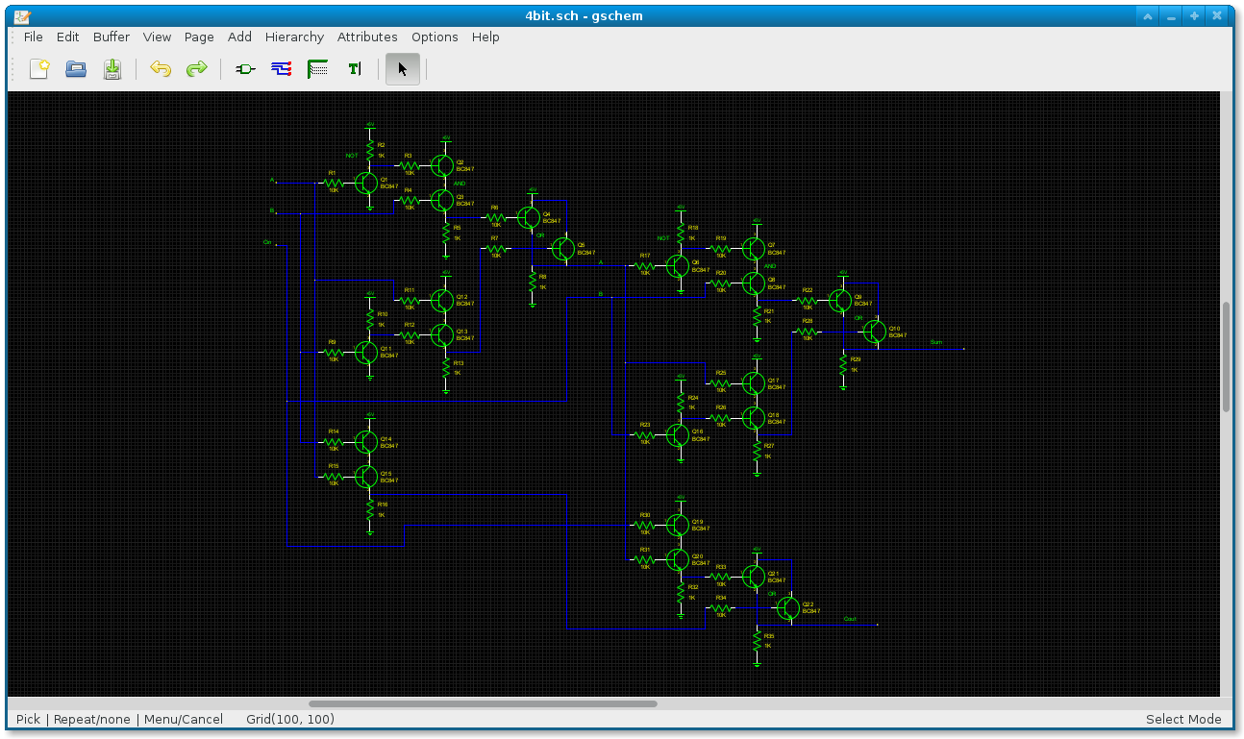Expand the Options menu
1244x739 pixels.
435,37
